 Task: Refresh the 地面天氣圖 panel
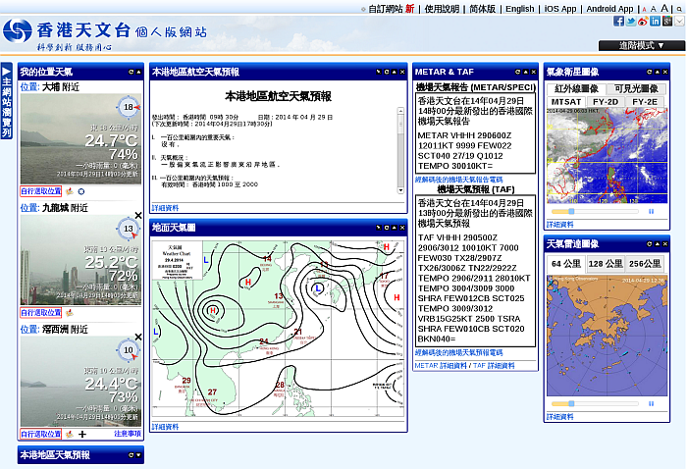(x=387, y=228)
